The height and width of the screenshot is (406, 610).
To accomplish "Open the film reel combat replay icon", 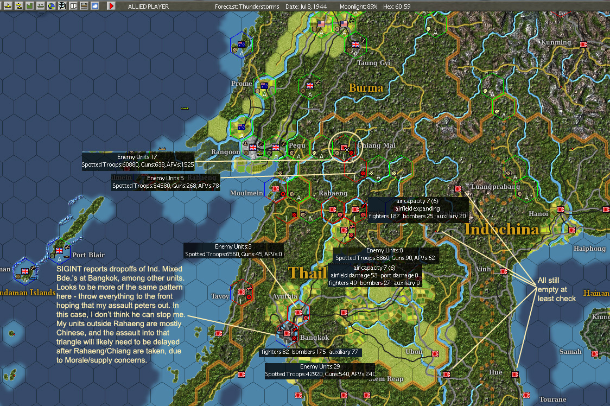I will pyautogui.click(x=62, y=6).
